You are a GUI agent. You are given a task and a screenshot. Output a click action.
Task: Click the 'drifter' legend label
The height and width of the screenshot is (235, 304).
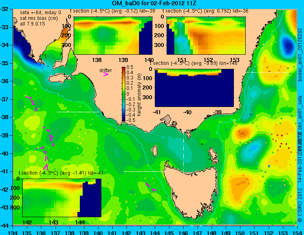pos(106,70)
